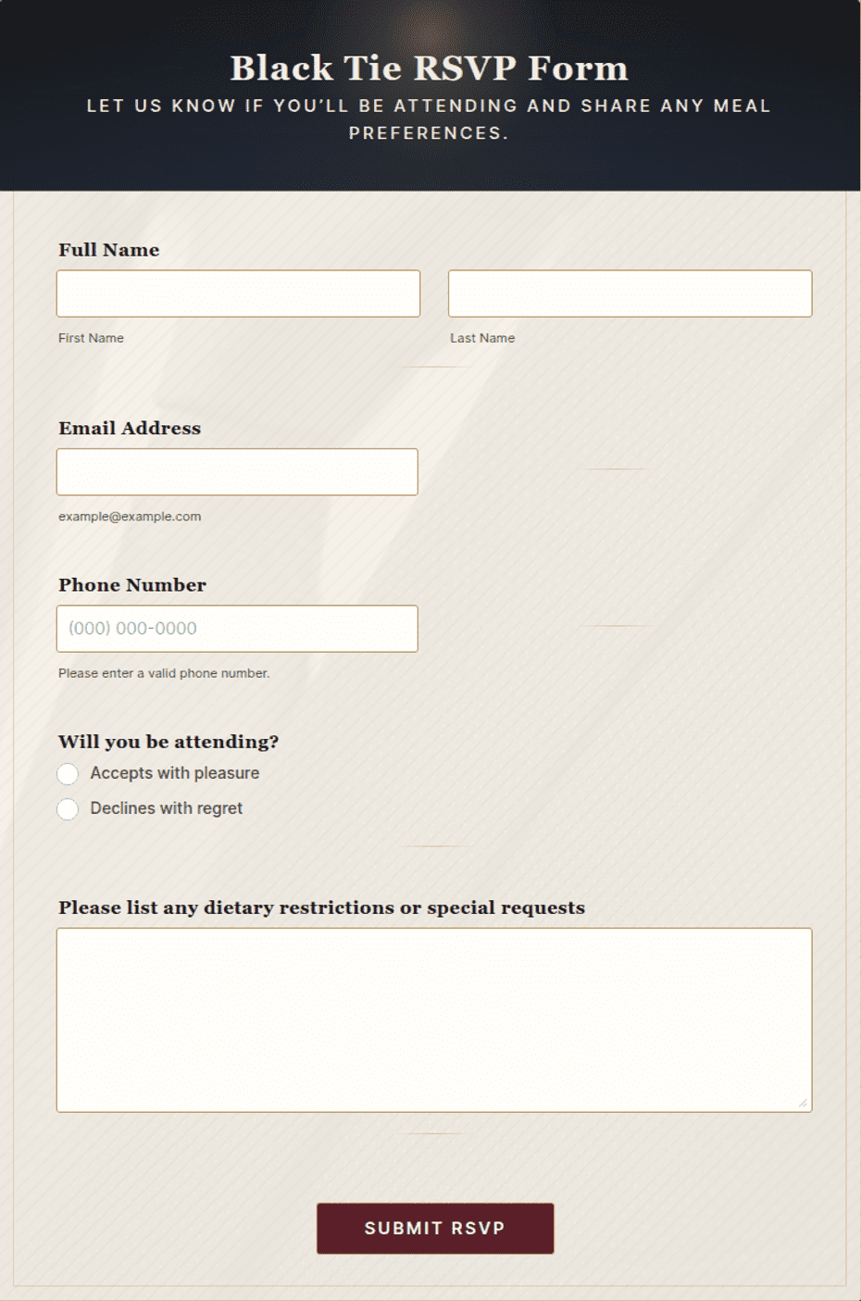
Task: Click the Phone Number field label
Action: [x=132, y=585]
